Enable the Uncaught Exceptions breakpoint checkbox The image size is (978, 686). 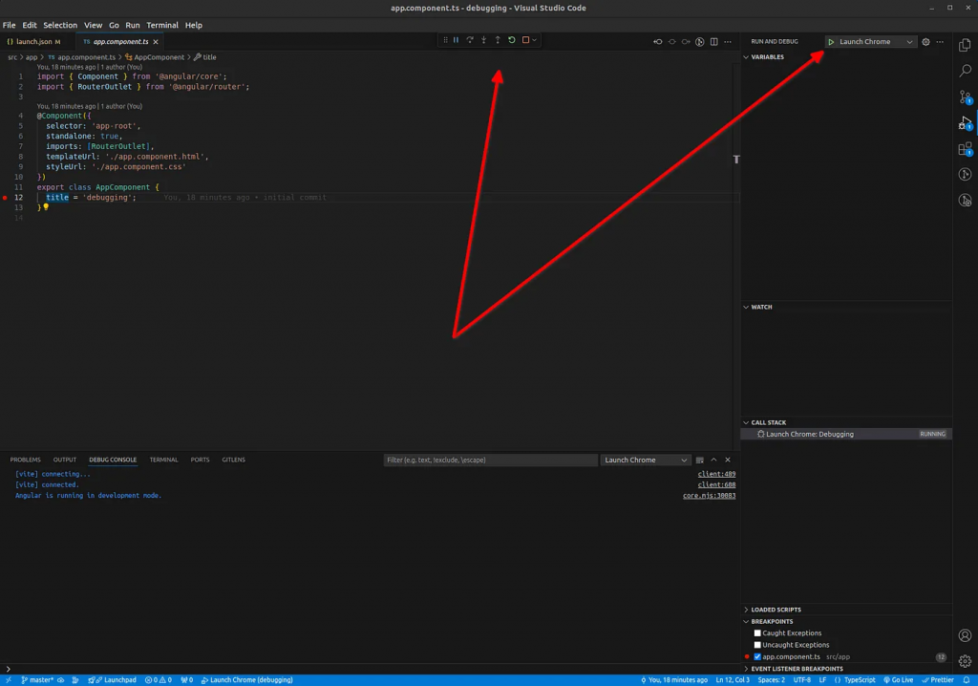pyautogui.click(x=757, y=645)
